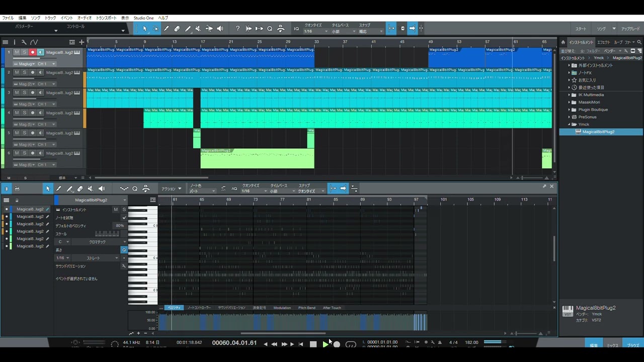The height and width of the screenshot is (362, 644).
Task: Solo track 1 with S button
Action: coord(24,52)
